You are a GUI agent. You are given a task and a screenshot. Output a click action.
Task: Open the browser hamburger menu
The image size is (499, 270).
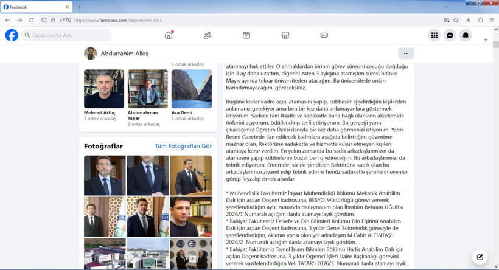(x=492, y=20)
